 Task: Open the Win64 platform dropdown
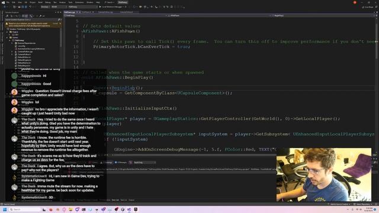coord(59,7)
